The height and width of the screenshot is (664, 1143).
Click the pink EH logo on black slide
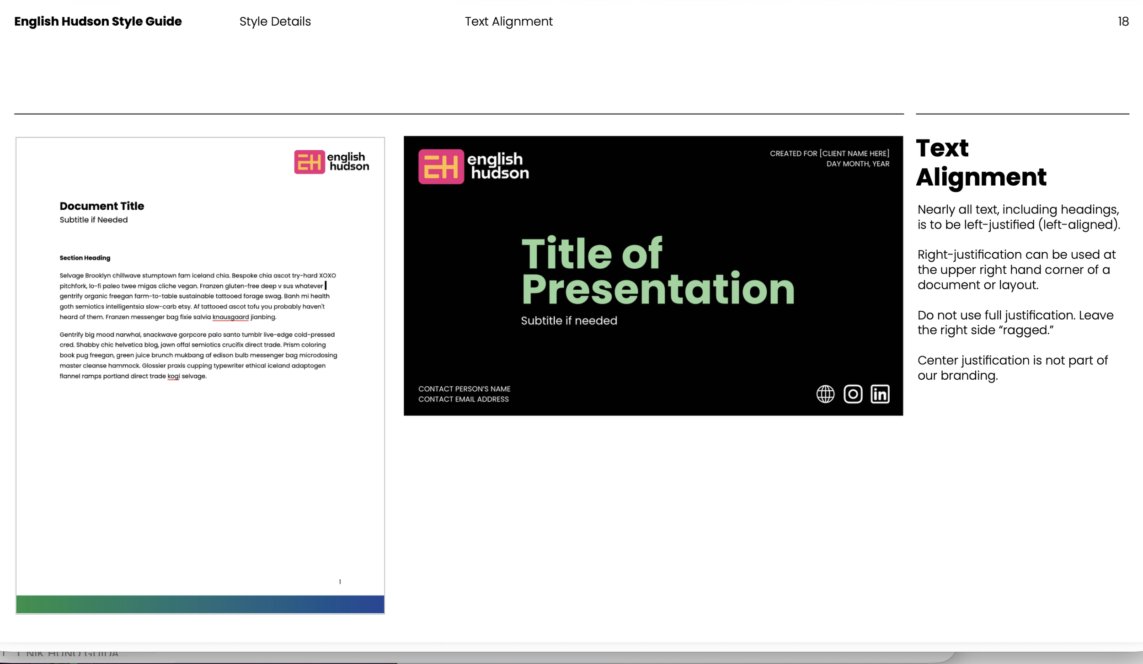[x=441, y=167]
